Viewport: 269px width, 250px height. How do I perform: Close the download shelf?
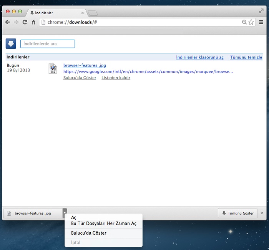[x=262, y=213]
